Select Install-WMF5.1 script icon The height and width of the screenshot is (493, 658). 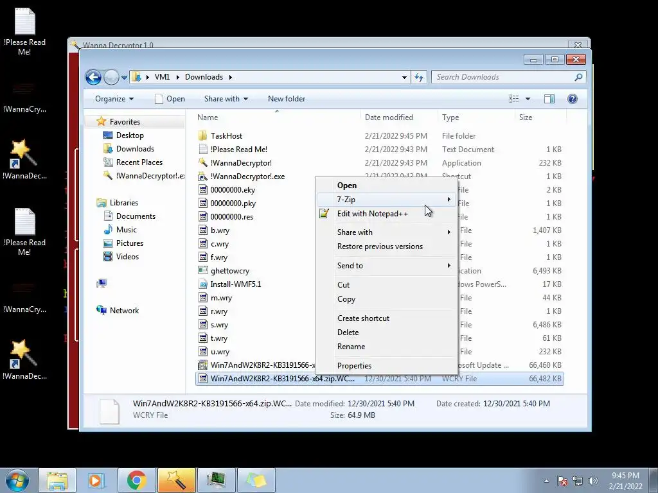point(202,284)
